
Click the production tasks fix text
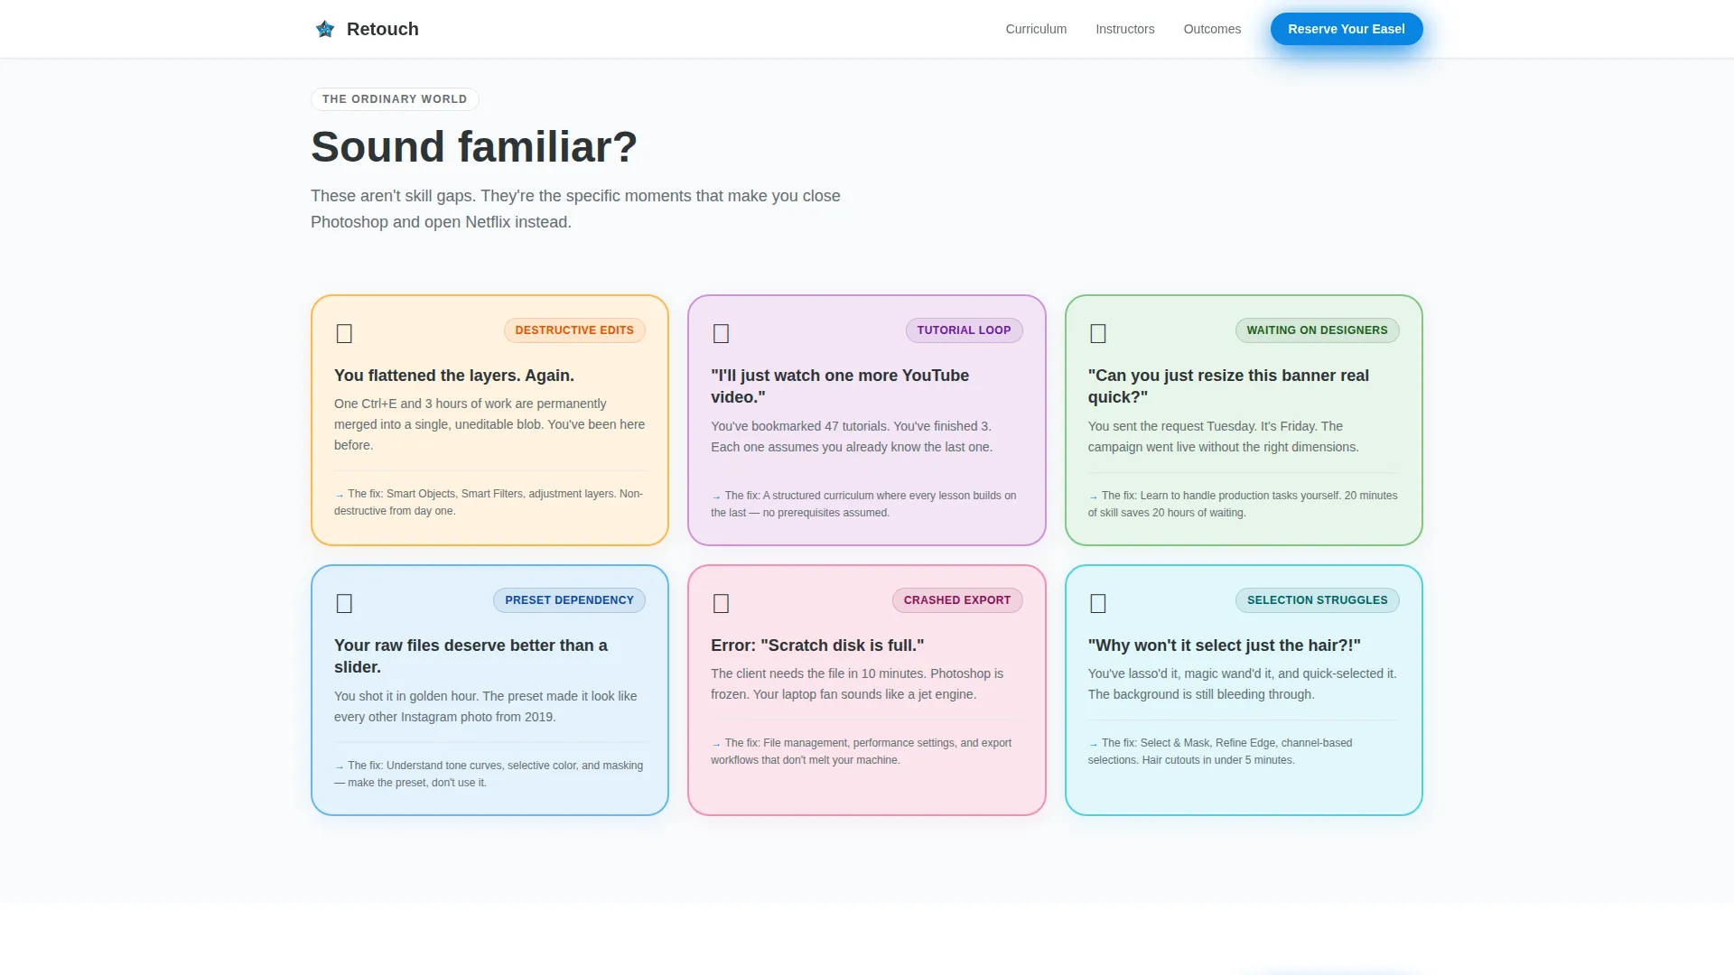[x=1243, y=504]
